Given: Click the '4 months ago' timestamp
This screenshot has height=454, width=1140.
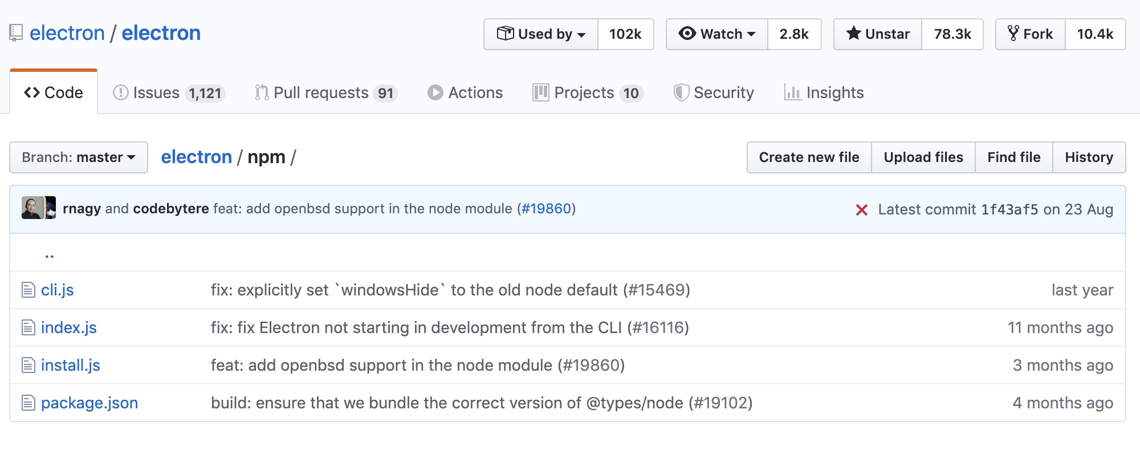Looking at the screenshot, I should click(1063, 403).
